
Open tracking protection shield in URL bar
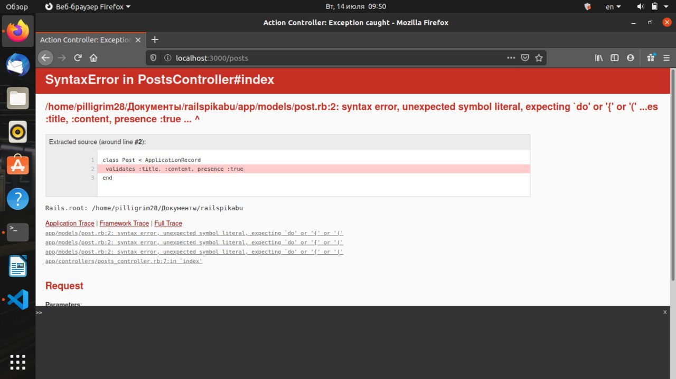pos(154,58)
